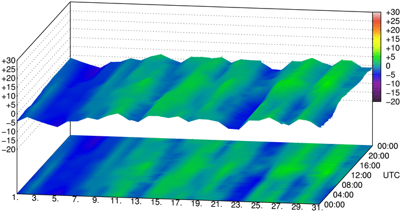Click the day '31.' axis label

point(317,208)
